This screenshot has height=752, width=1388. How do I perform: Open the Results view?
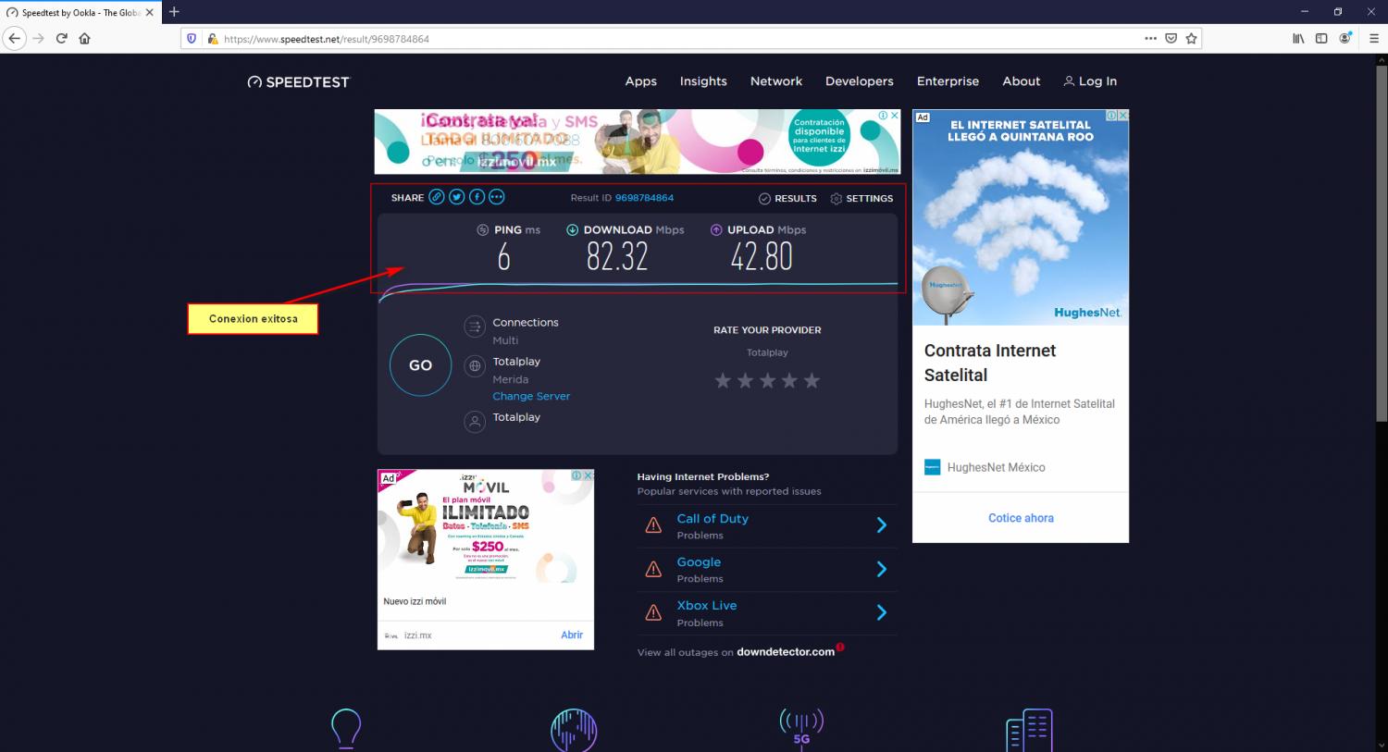click(x=787, y=199)
